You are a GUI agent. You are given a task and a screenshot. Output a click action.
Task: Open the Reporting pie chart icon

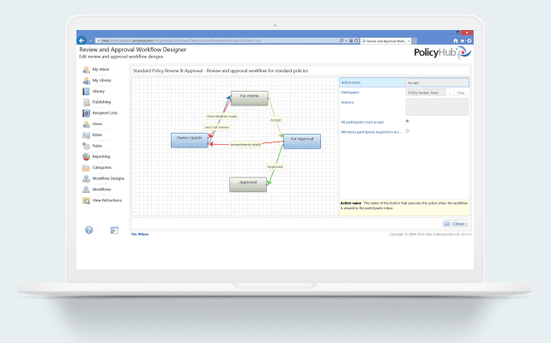point(86,157)
